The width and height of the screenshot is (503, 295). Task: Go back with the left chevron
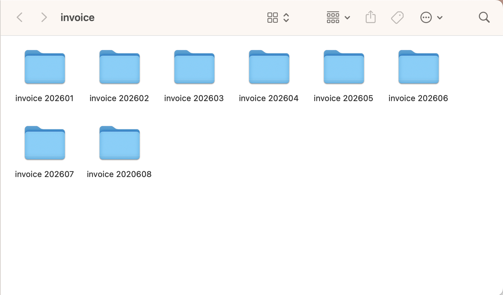pos(20,17)
